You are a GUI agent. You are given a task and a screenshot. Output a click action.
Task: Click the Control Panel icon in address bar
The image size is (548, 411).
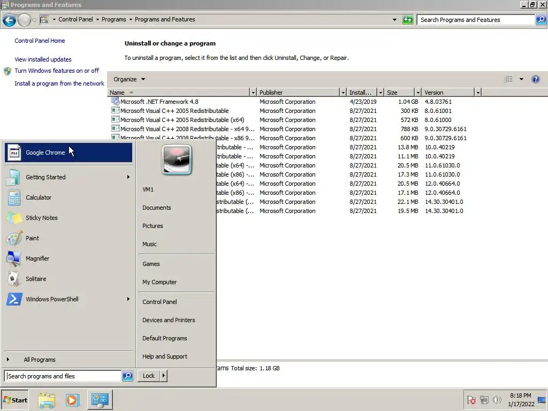point(44,20)
